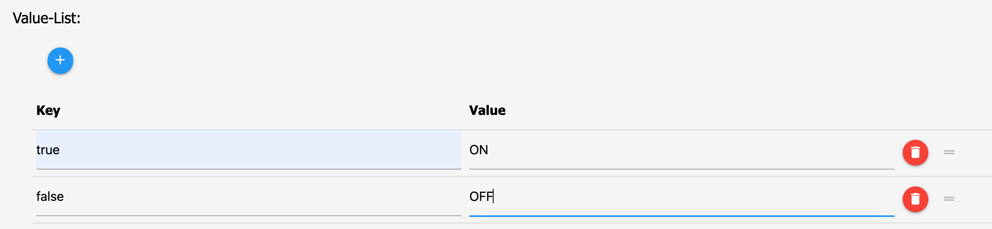
Task: Focus the value field containing "OFF"
Action: [x=681, y=196]
